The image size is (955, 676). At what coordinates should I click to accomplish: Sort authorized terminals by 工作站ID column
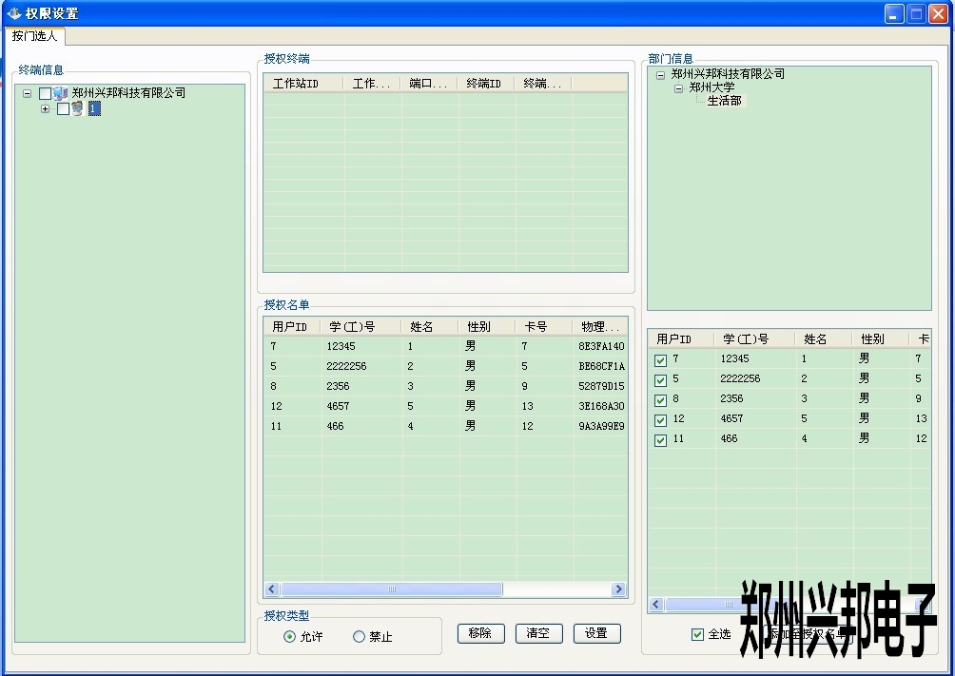(x=303, y=84)
